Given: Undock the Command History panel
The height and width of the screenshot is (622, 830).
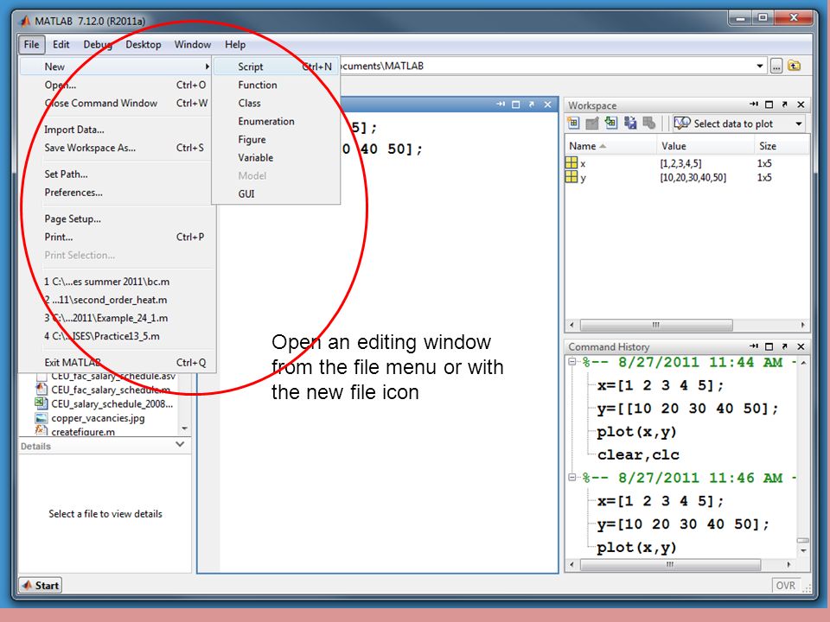Looking at the screenshot, I should pos(784,346).
